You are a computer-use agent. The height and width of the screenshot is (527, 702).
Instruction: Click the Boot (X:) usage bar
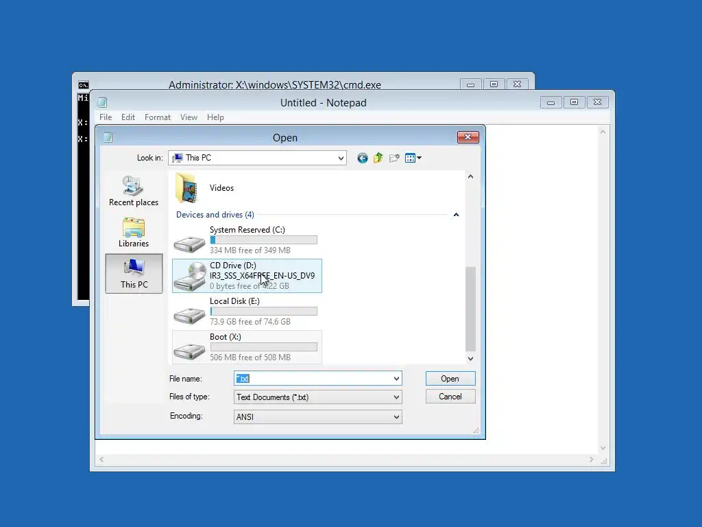pyautogui.click(x=264, y=347)
